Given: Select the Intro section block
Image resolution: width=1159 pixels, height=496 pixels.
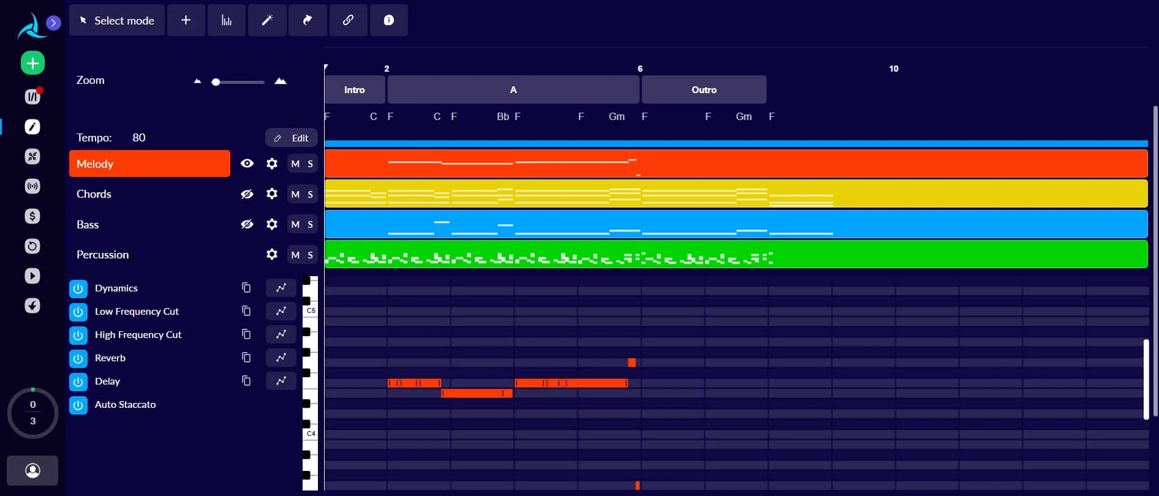Looking at the screenshot, I should (355, 90).
